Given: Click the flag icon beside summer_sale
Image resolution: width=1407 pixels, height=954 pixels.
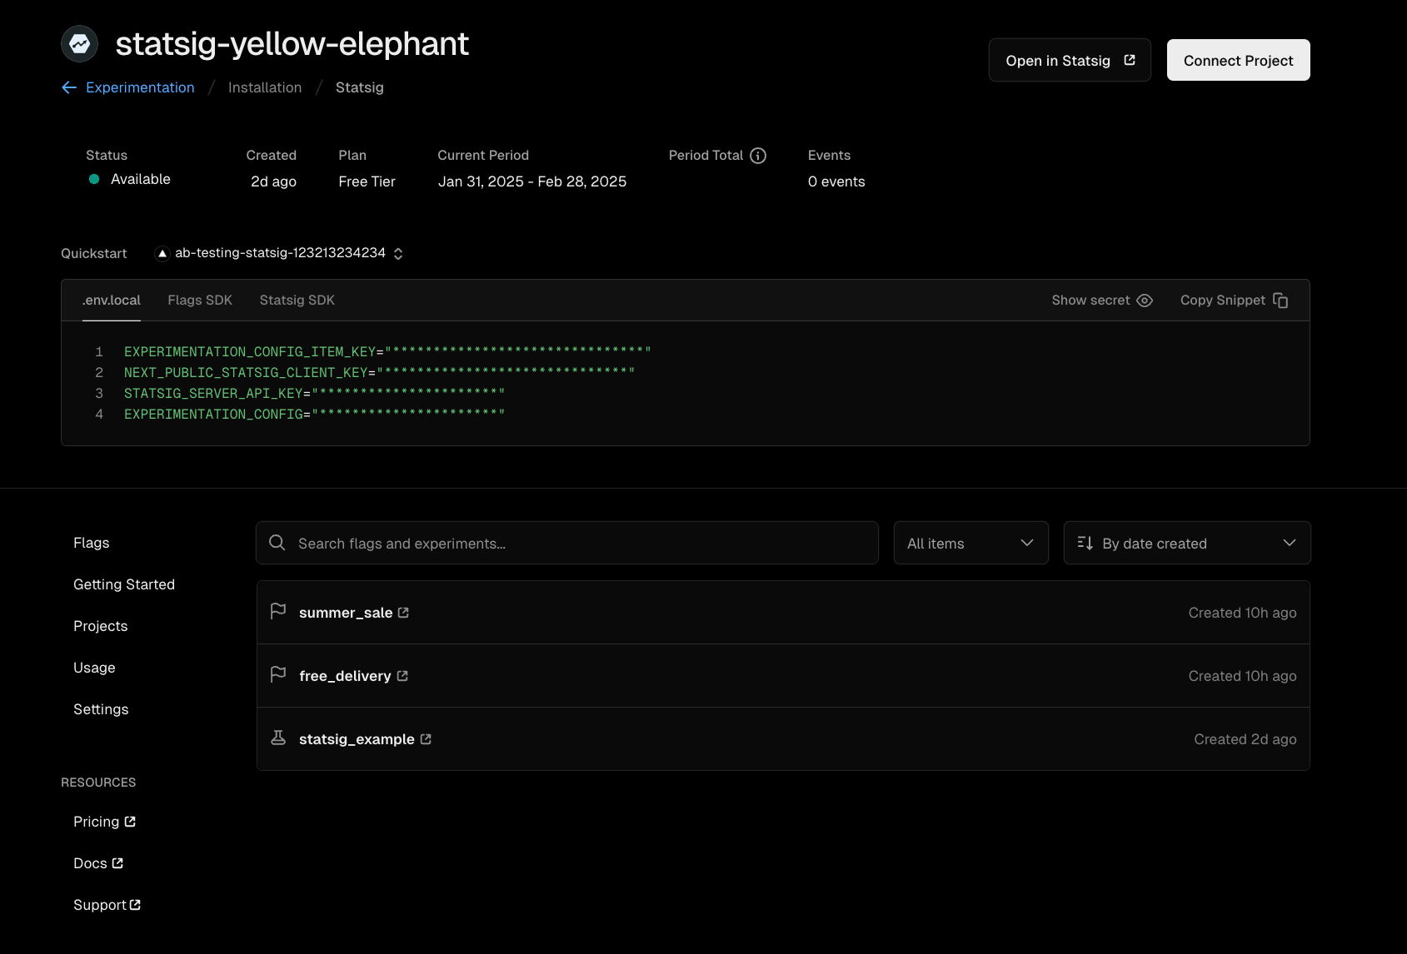Looking at the screenshot, I should click(278, 610).
